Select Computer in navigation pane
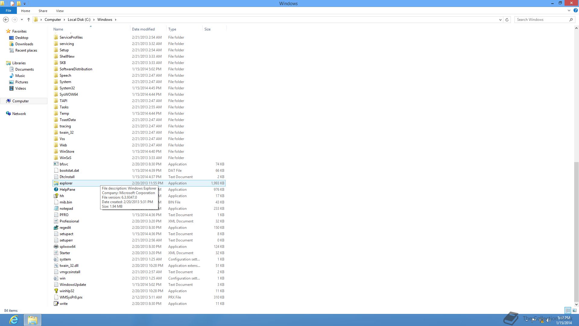The width and height of the screenshot is (579, 326). (x=21, y=101)
